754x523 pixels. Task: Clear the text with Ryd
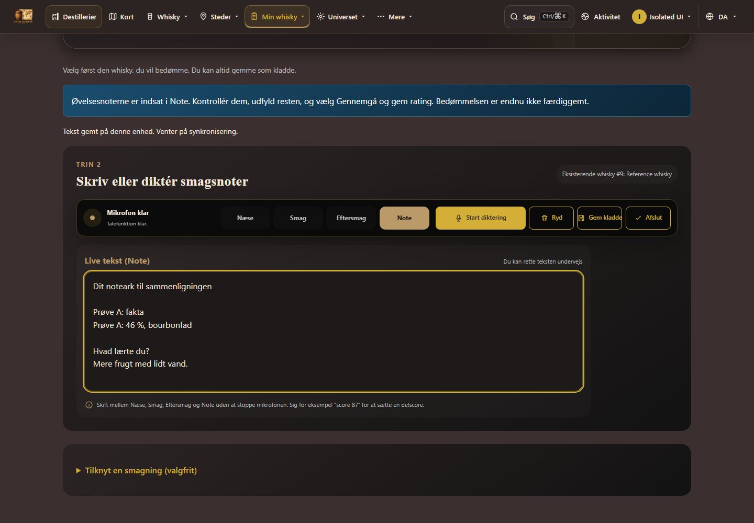551,218
